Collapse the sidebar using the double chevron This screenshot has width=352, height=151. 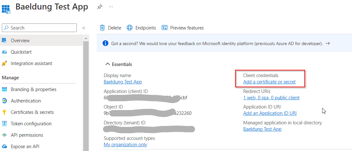[84, 28]
